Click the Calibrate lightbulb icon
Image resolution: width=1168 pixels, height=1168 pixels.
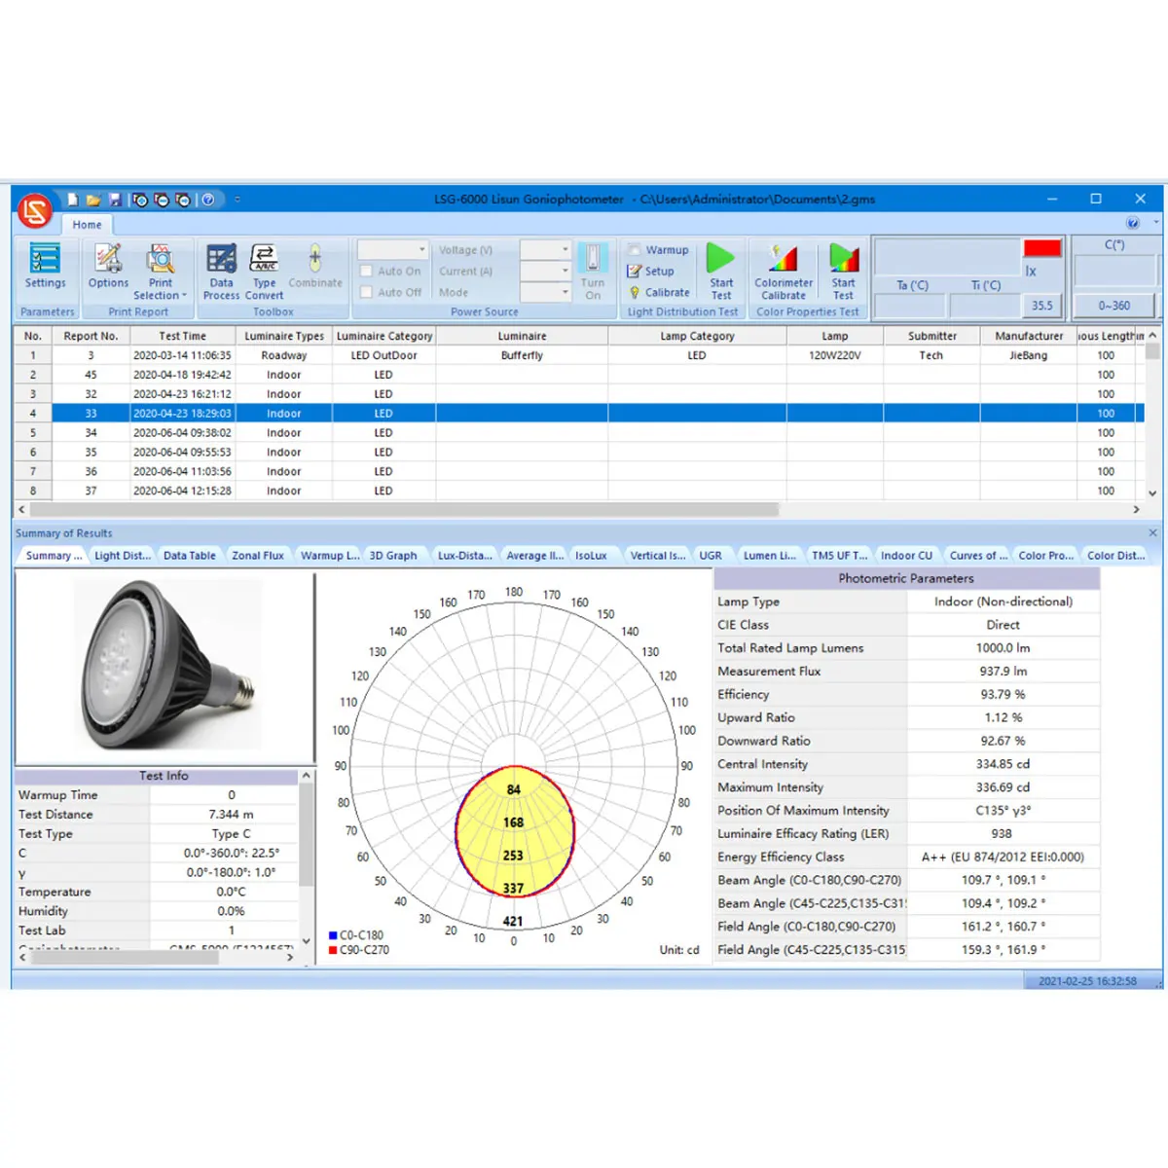[x=635, y=292]
